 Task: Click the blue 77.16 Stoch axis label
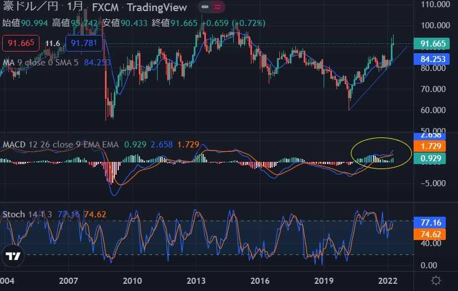pos(430,222)
